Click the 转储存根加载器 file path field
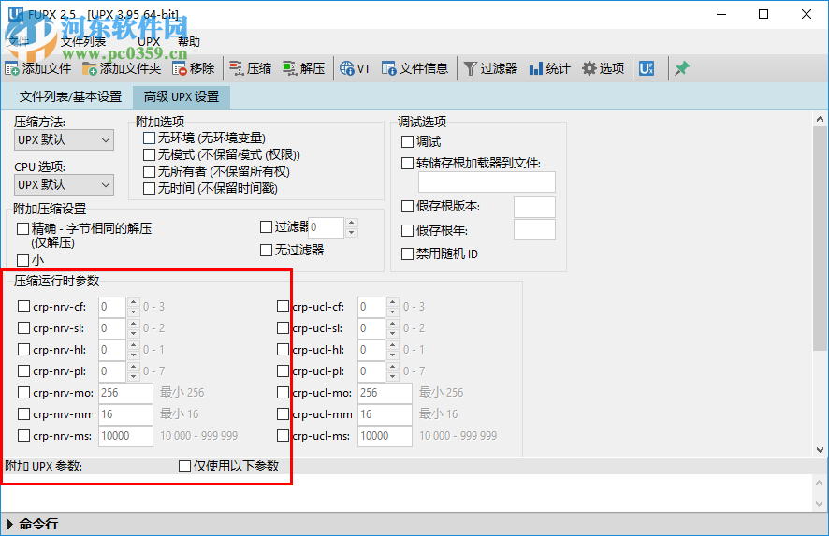Screen dimensions: 829x536 pos(487,181)
